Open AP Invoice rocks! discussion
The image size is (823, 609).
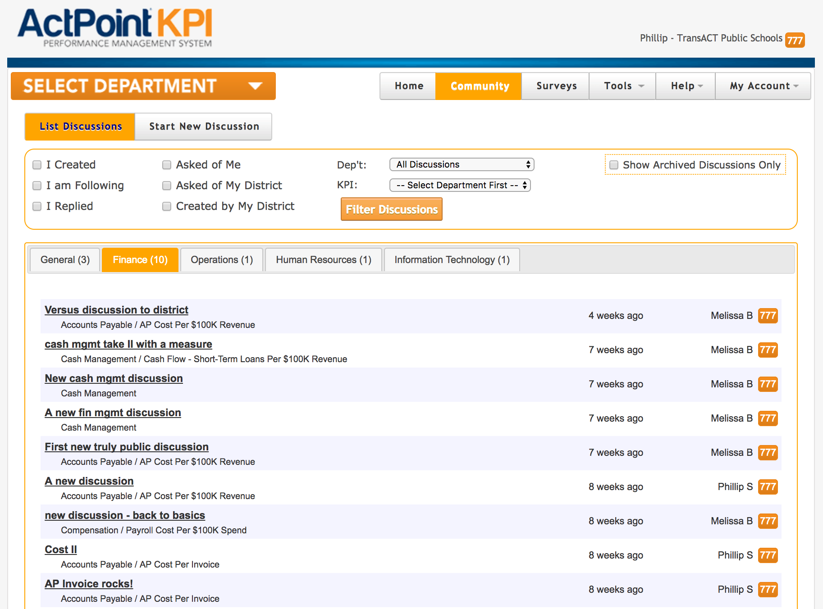(x=89, y=584)
